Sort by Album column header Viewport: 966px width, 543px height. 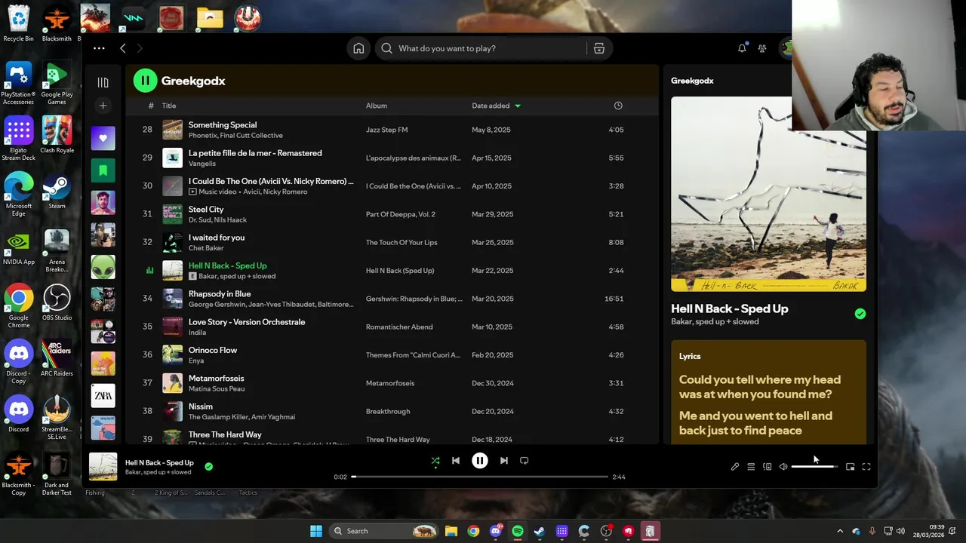point(377,106)
